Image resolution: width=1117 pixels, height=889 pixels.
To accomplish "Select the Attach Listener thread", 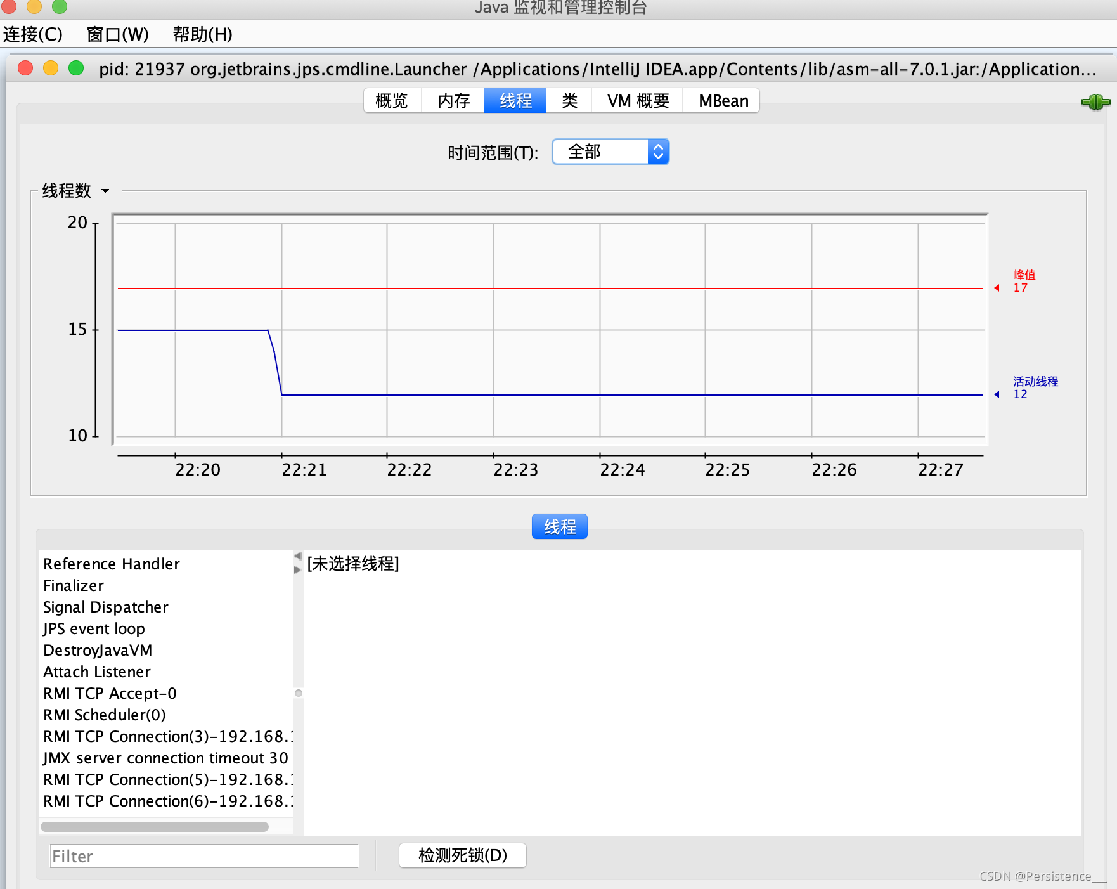I will (x=166, y=672).
